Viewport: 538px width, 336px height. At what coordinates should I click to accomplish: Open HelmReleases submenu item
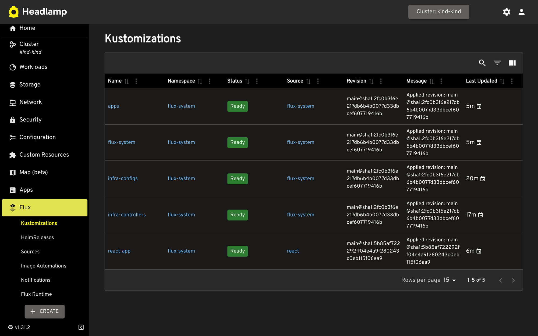(37, 238)
